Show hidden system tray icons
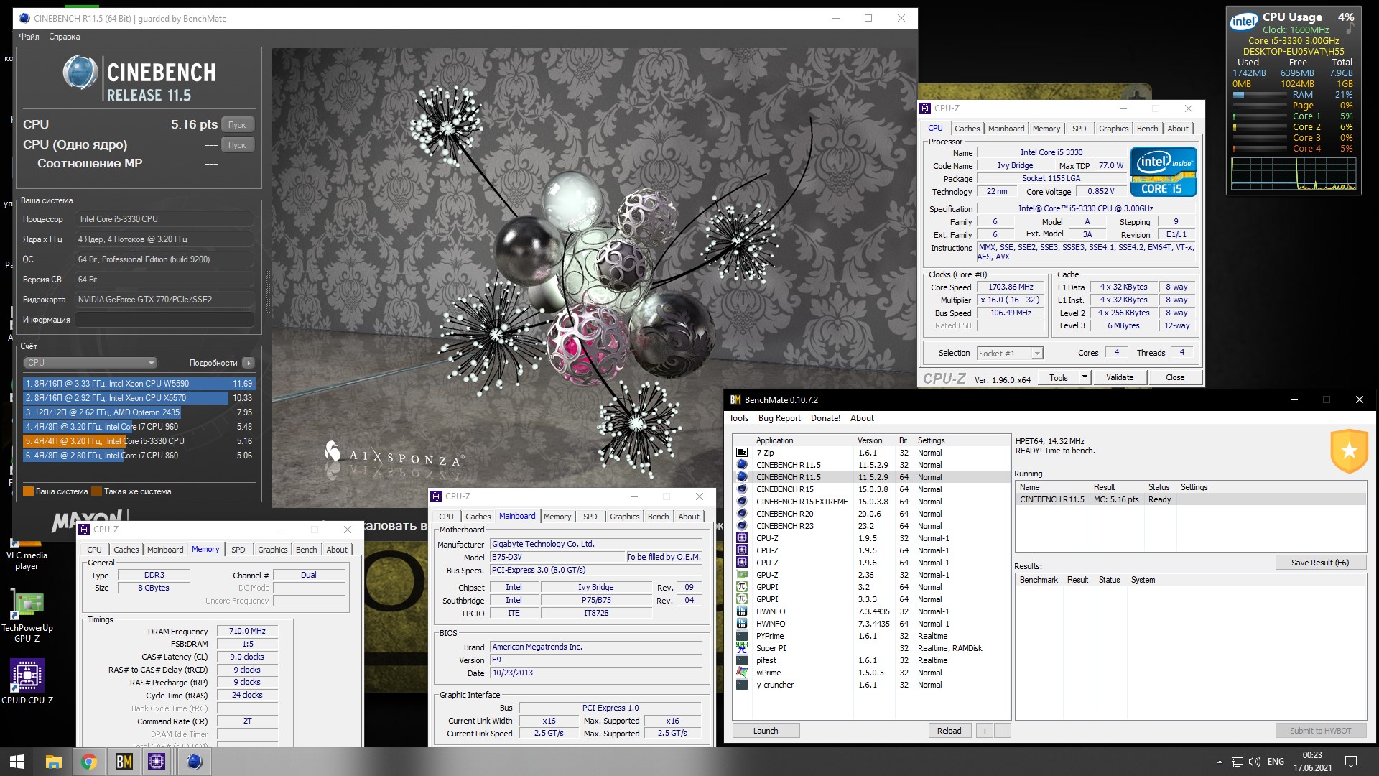Image resolution: width=1379 pixels, height=776 pixels. tap(1220, 762)
